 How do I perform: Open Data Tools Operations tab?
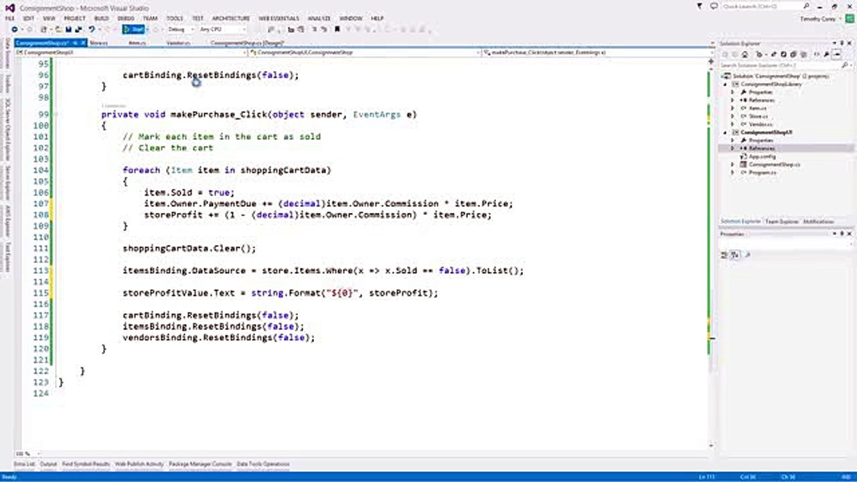[263, 463]
